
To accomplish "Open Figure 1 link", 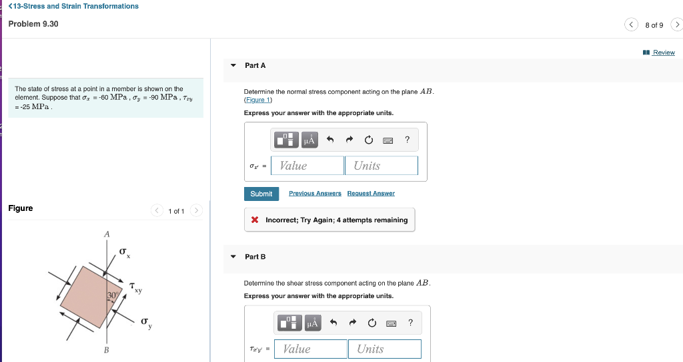I will [x=258, y=100].
